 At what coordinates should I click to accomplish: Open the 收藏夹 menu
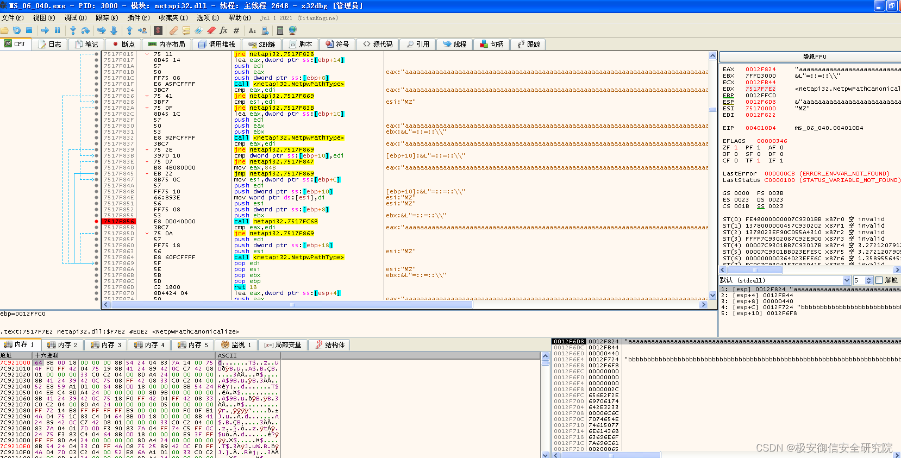[173, 18]
